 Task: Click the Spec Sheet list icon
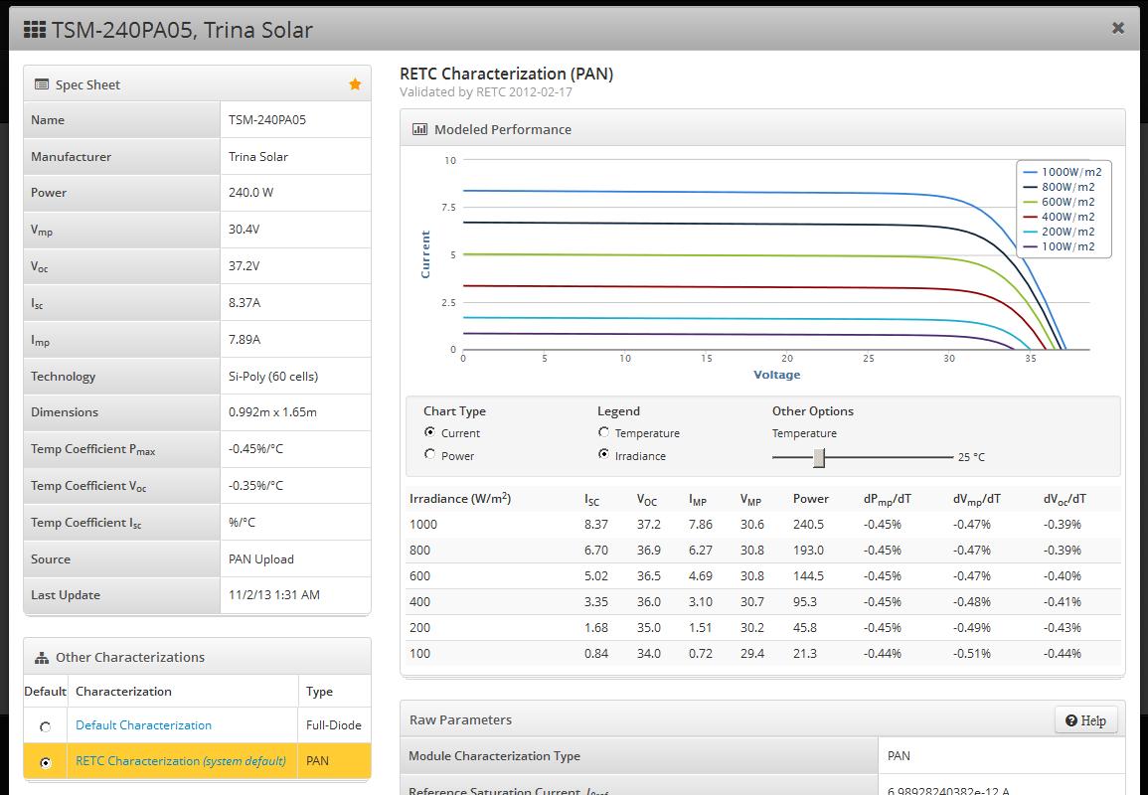42,84
